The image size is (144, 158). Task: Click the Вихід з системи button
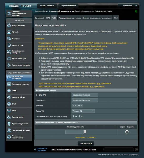click(47, 6)
